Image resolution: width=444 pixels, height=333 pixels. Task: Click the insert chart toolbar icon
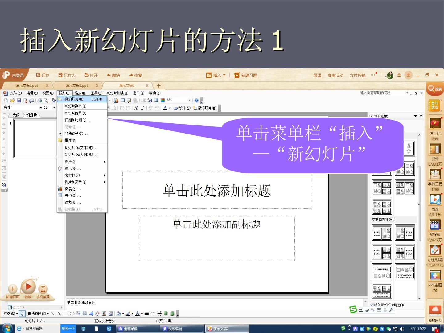(116, 100)
